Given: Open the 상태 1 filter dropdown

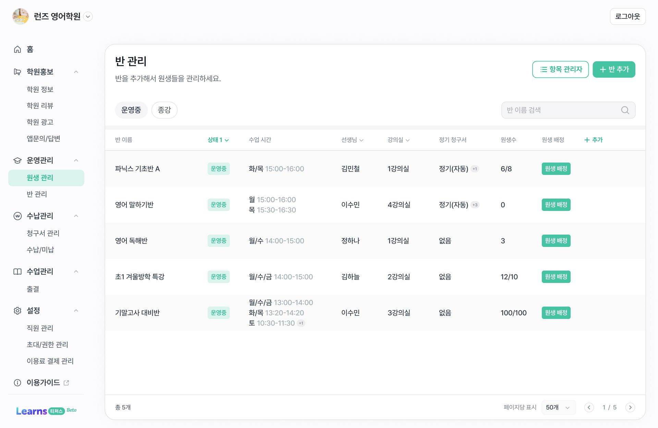Looking at the screenshot, I should (x=218, y=140).
